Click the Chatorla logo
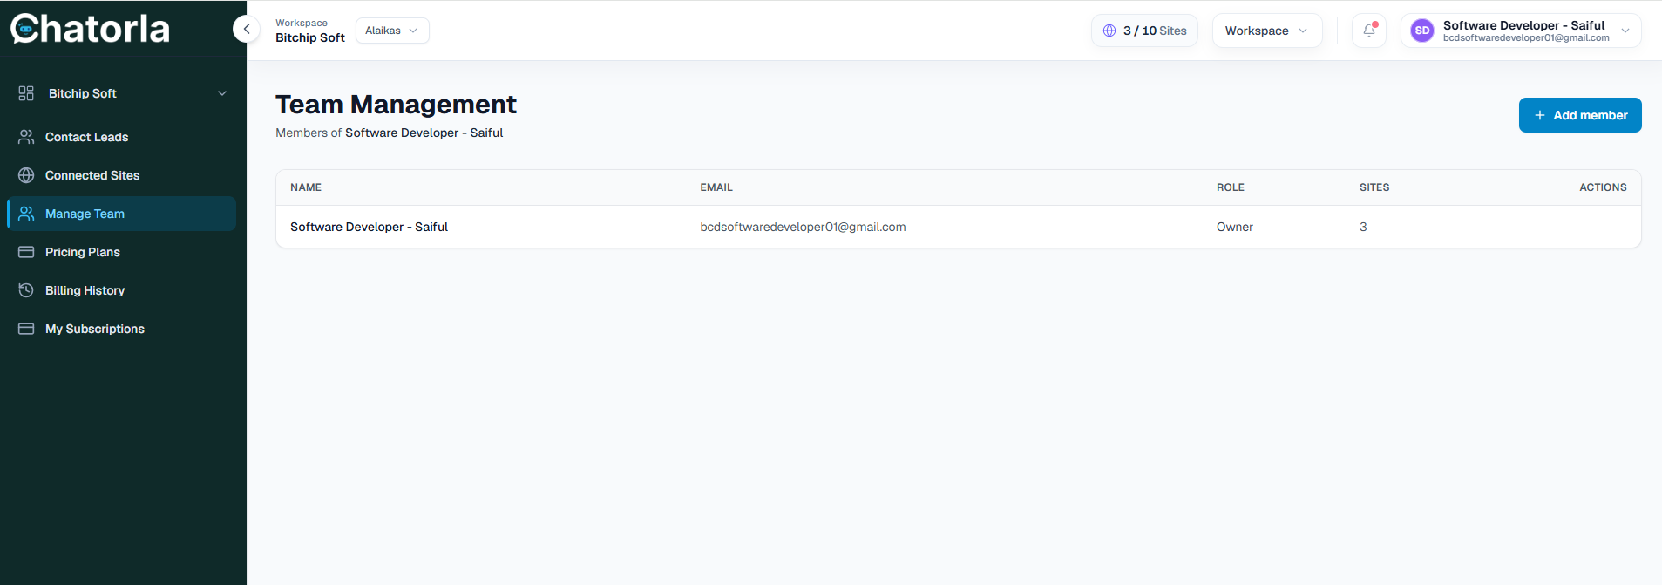 tap(90, 29)
